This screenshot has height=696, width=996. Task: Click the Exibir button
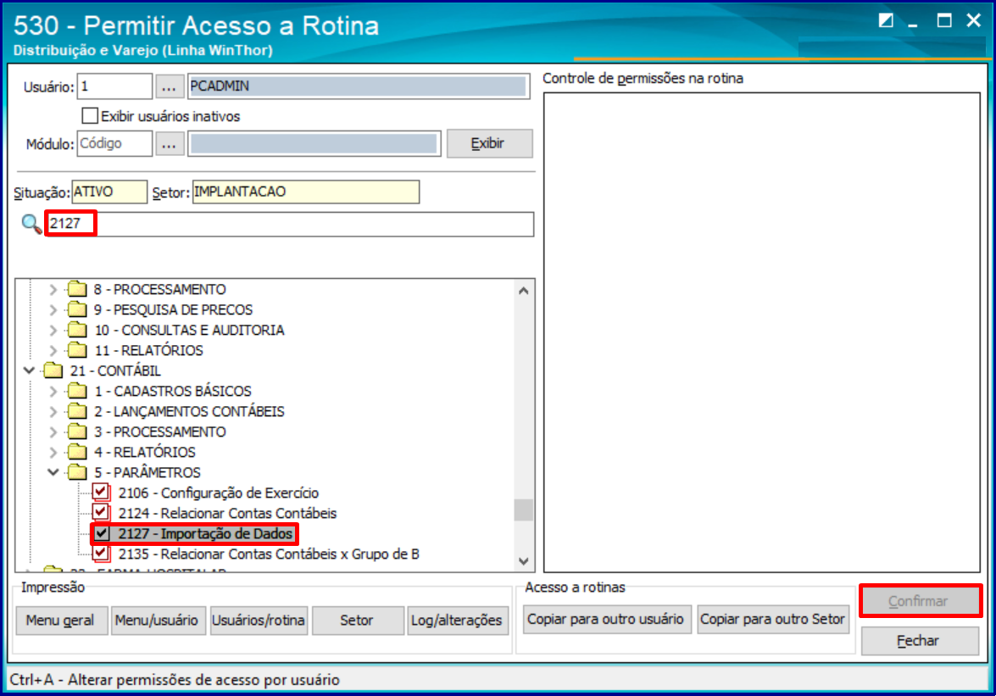489,143
